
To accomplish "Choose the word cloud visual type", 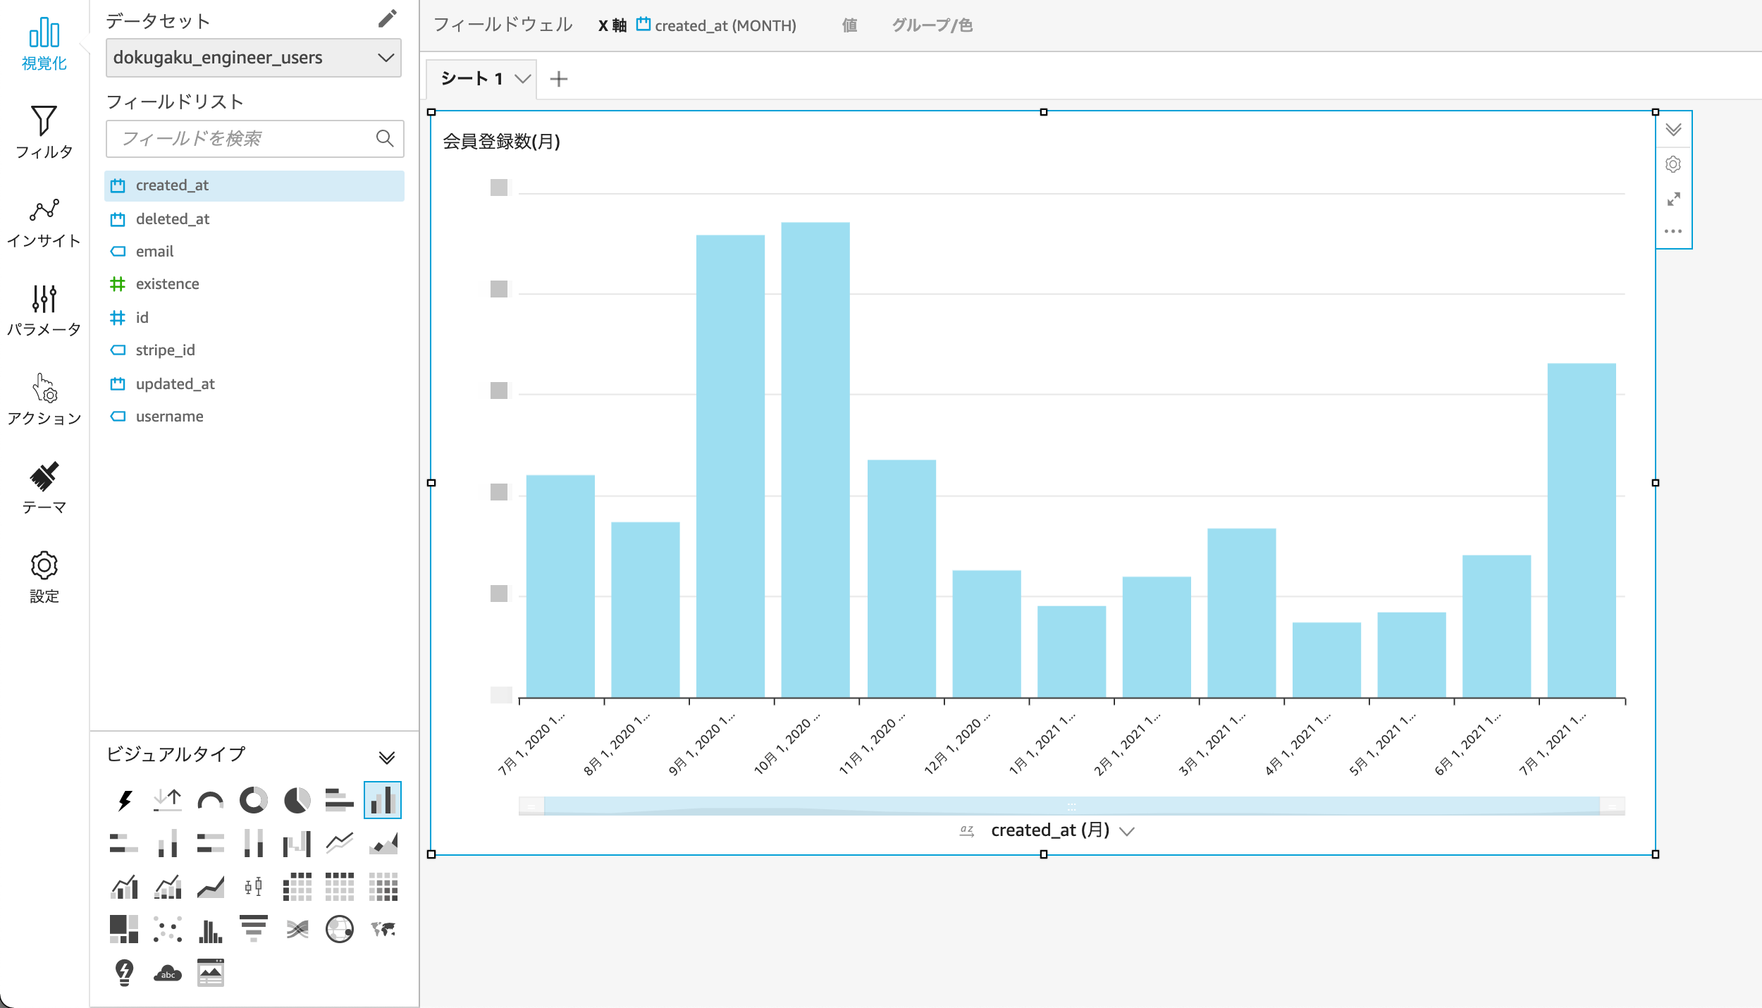I will pos(167,973).
